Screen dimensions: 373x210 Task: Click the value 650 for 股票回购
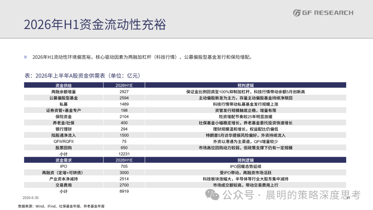[124, 148]
